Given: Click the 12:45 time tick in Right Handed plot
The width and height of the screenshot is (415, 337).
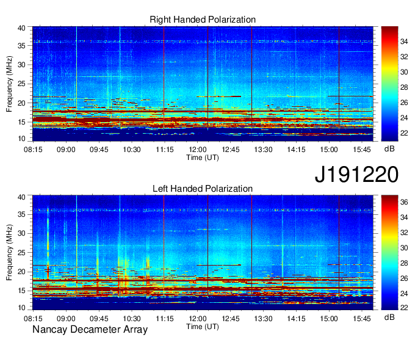Looking at the screenshot, I should [230, 150].
